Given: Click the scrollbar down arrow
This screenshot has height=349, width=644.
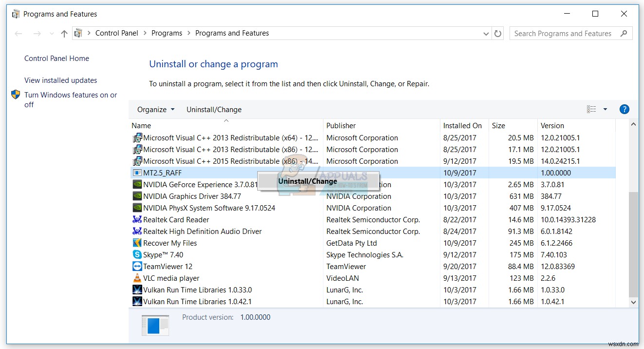Looking at the screenshot, I should pyautogui.click(x=633, y=302).
